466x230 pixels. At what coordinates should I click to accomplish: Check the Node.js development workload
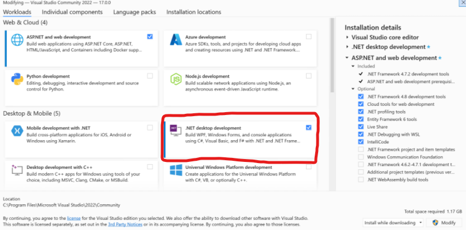coord(309,76)
